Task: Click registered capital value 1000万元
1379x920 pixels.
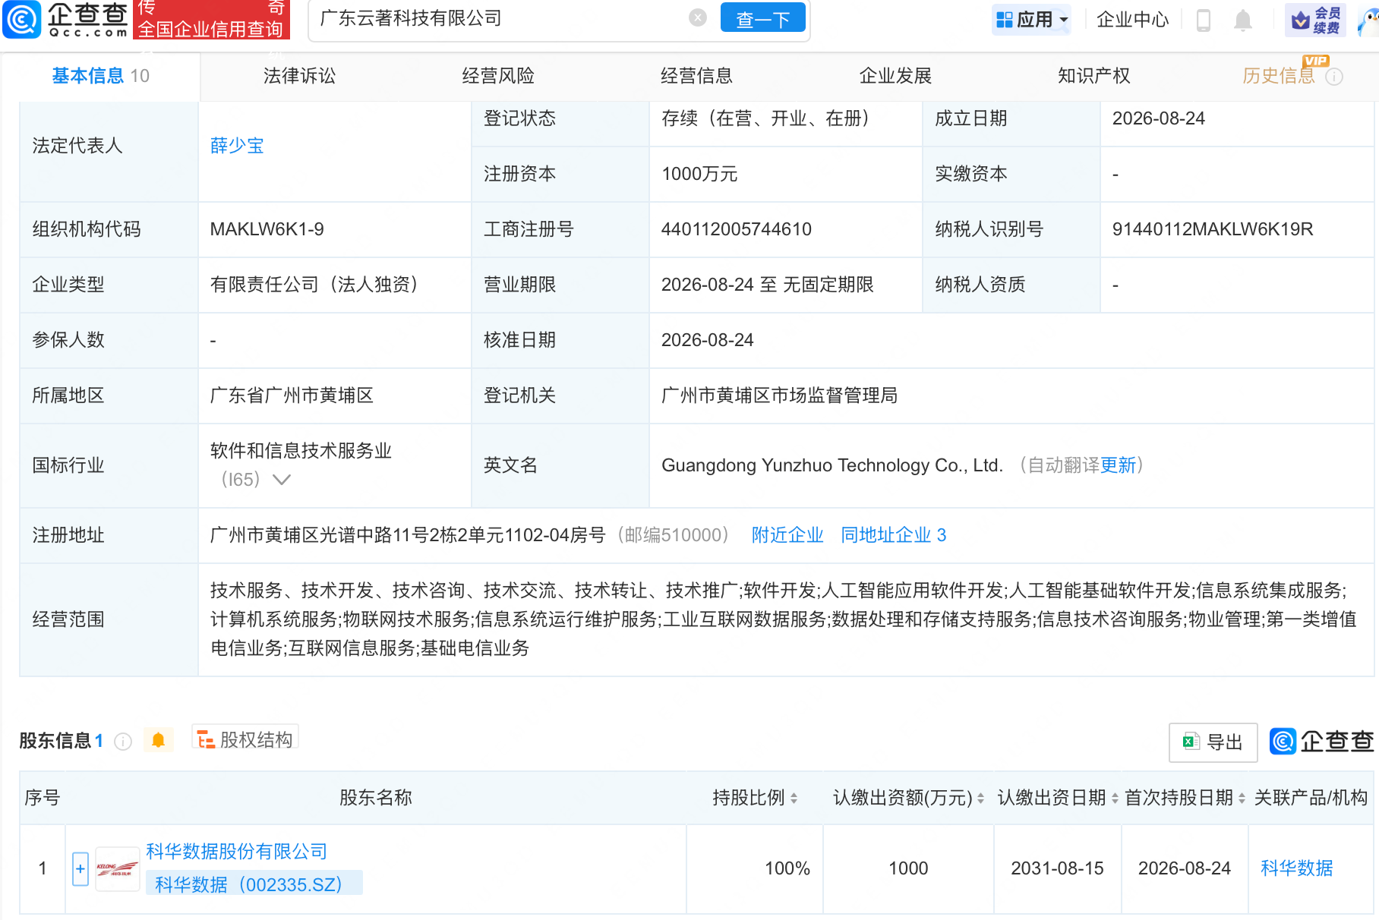Action: [699, 174]
